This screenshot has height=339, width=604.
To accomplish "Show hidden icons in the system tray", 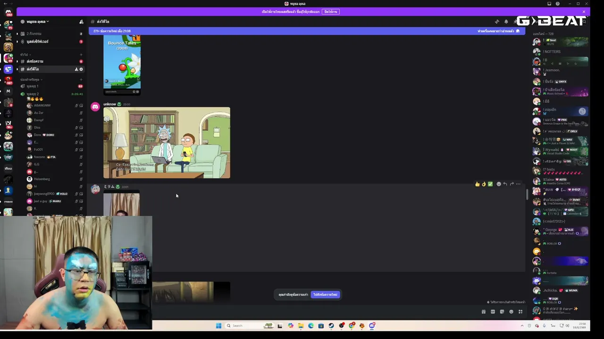I will (522, 326).
